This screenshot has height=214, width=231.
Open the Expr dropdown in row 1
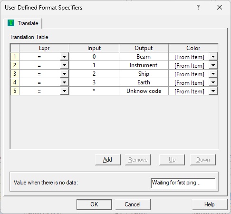click(x=64, y=57)
